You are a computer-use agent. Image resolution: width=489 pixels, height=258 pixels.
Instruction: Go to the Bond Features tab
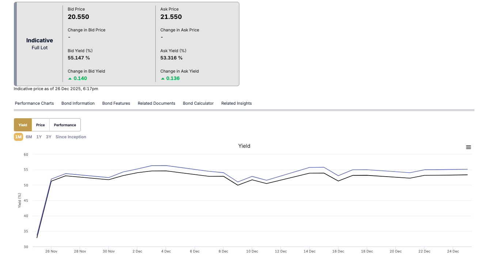(x=116, y=103)
